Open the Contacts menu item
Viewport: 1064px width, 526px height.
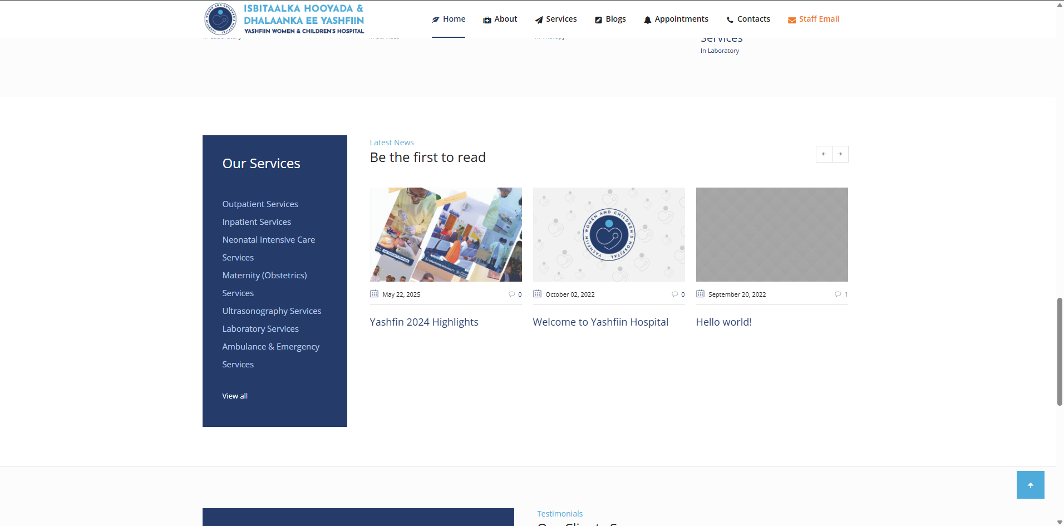[748, 19]
